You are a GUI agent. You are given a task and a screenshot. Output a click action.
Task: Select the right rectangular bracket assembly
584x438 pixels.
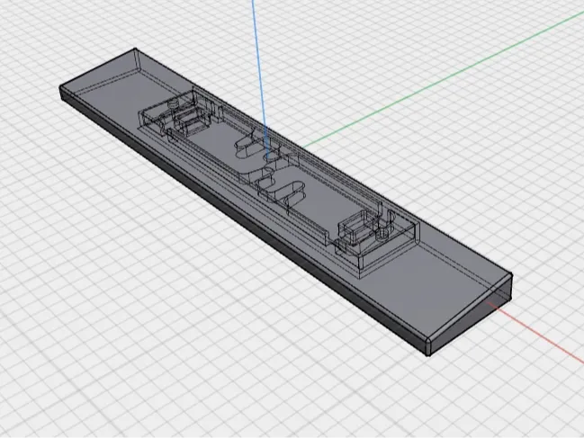pos(374,237)
